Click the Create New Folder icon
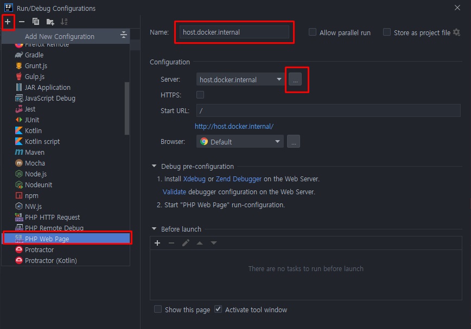This screenshot has height=329, width=471. click(x=50, y=22)
